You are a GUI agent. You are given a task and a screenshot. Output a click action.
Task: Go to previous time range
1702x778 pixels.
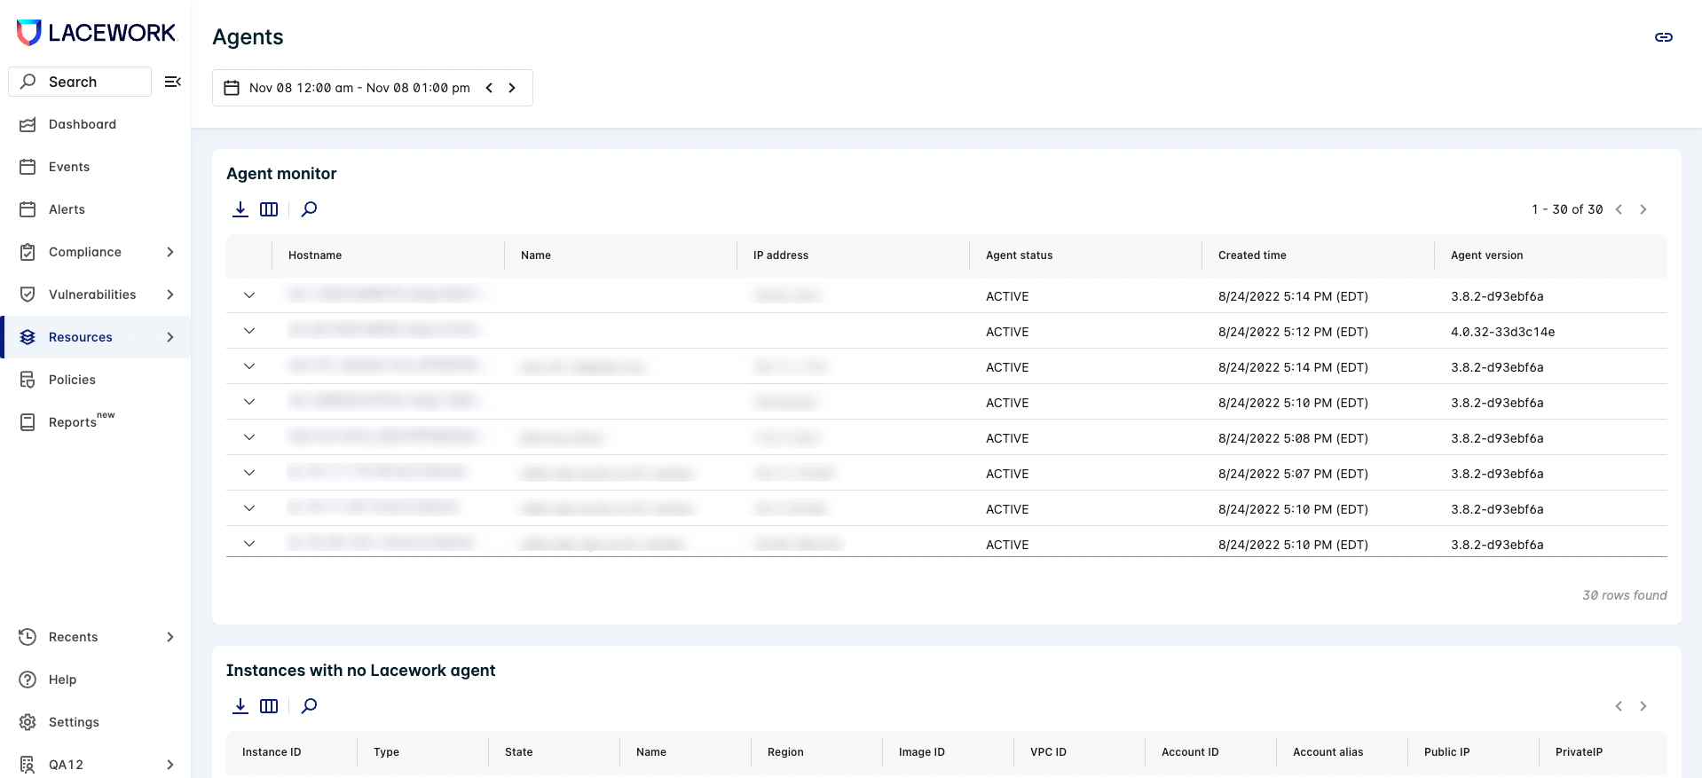489,88
